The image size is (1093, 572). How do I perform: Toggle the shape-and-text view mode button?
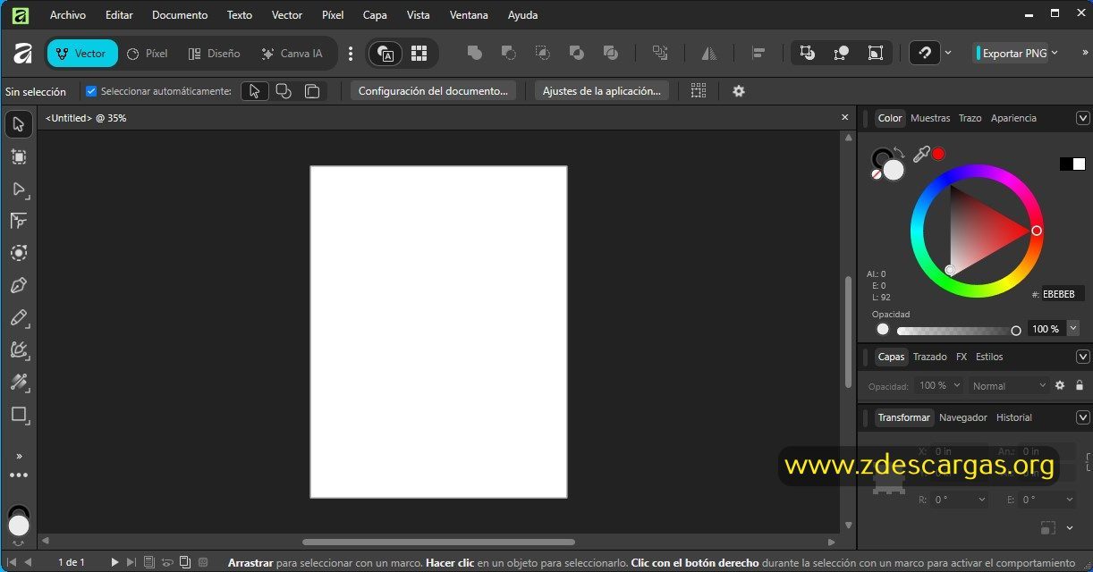click(x=386, y=54)
